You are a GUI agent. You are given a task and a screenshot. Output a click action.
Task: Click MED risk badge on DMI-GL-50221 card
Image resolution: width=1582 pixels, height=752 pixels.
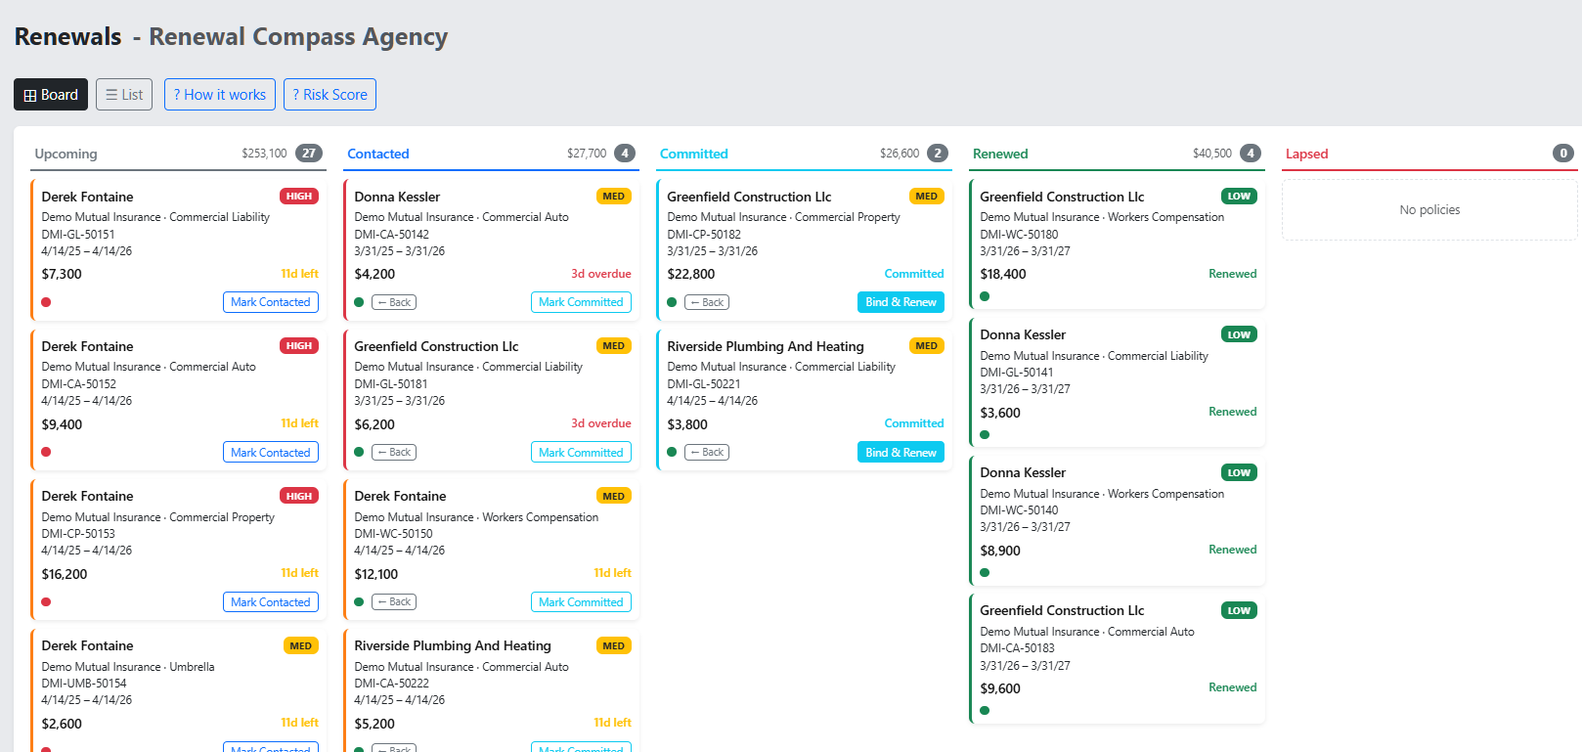[927, 346]
